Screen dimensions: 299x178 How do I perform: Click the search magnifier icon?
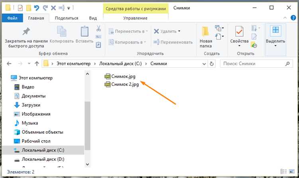click(x=287, y=63)
